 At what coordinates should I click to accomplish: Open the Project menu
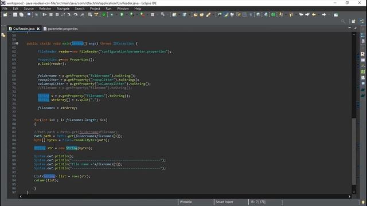[x=95, y=9]
